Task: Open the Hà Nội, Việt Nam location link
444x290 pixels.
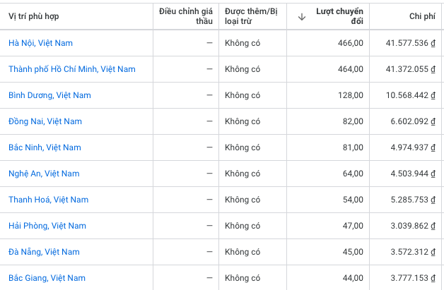Action: coord(40,43)
